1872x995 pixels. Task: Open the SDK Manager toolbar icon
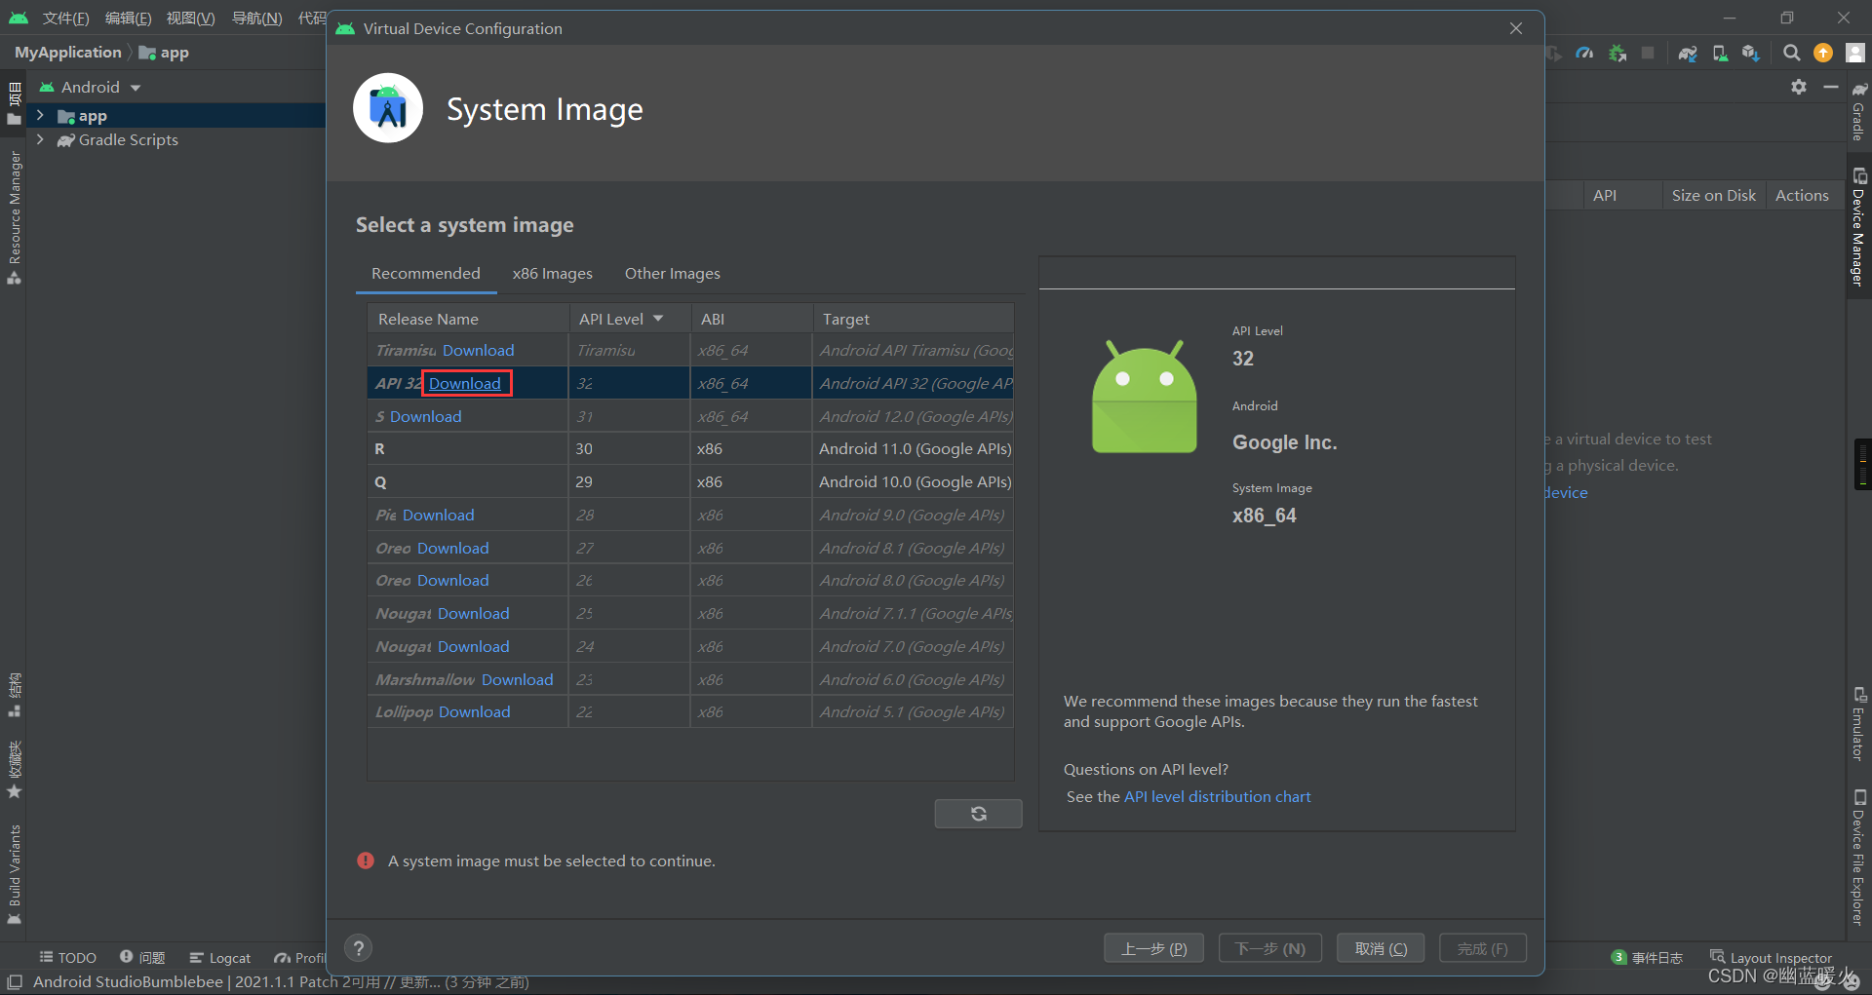[1751, 53]
